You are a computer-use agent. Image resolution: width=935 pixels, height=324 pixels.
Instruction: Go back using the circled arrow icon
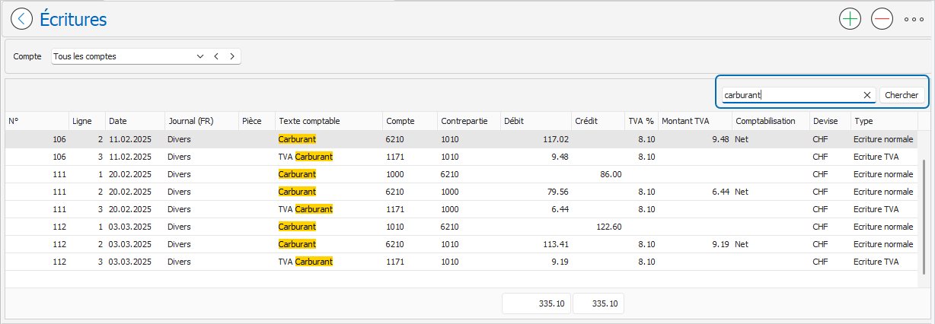pyautogui.click(x=22, y=19)
